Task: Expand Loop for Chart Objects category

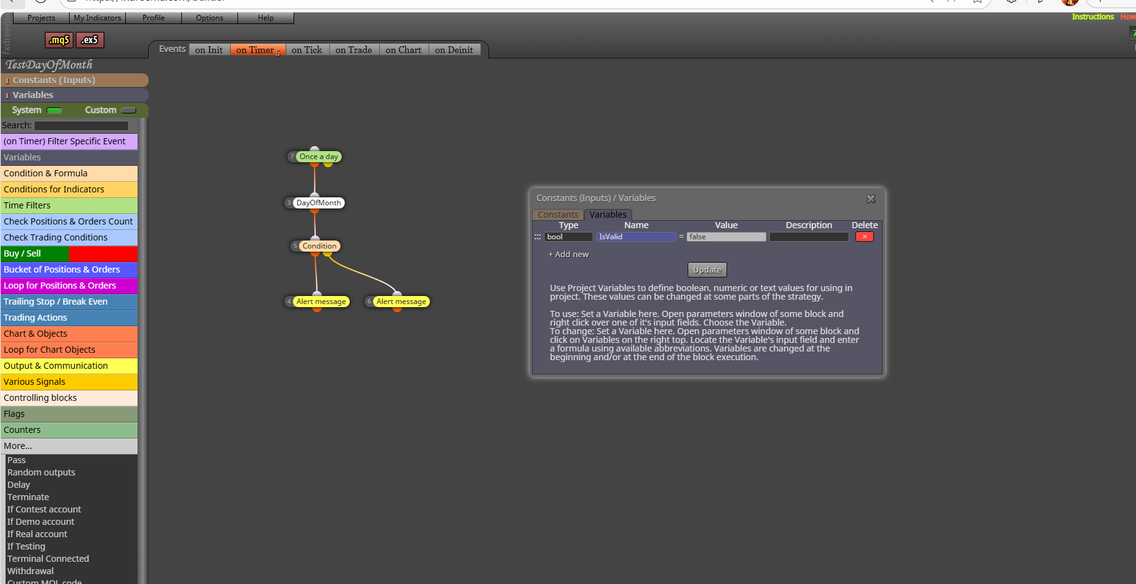Action: coord(69,350)
